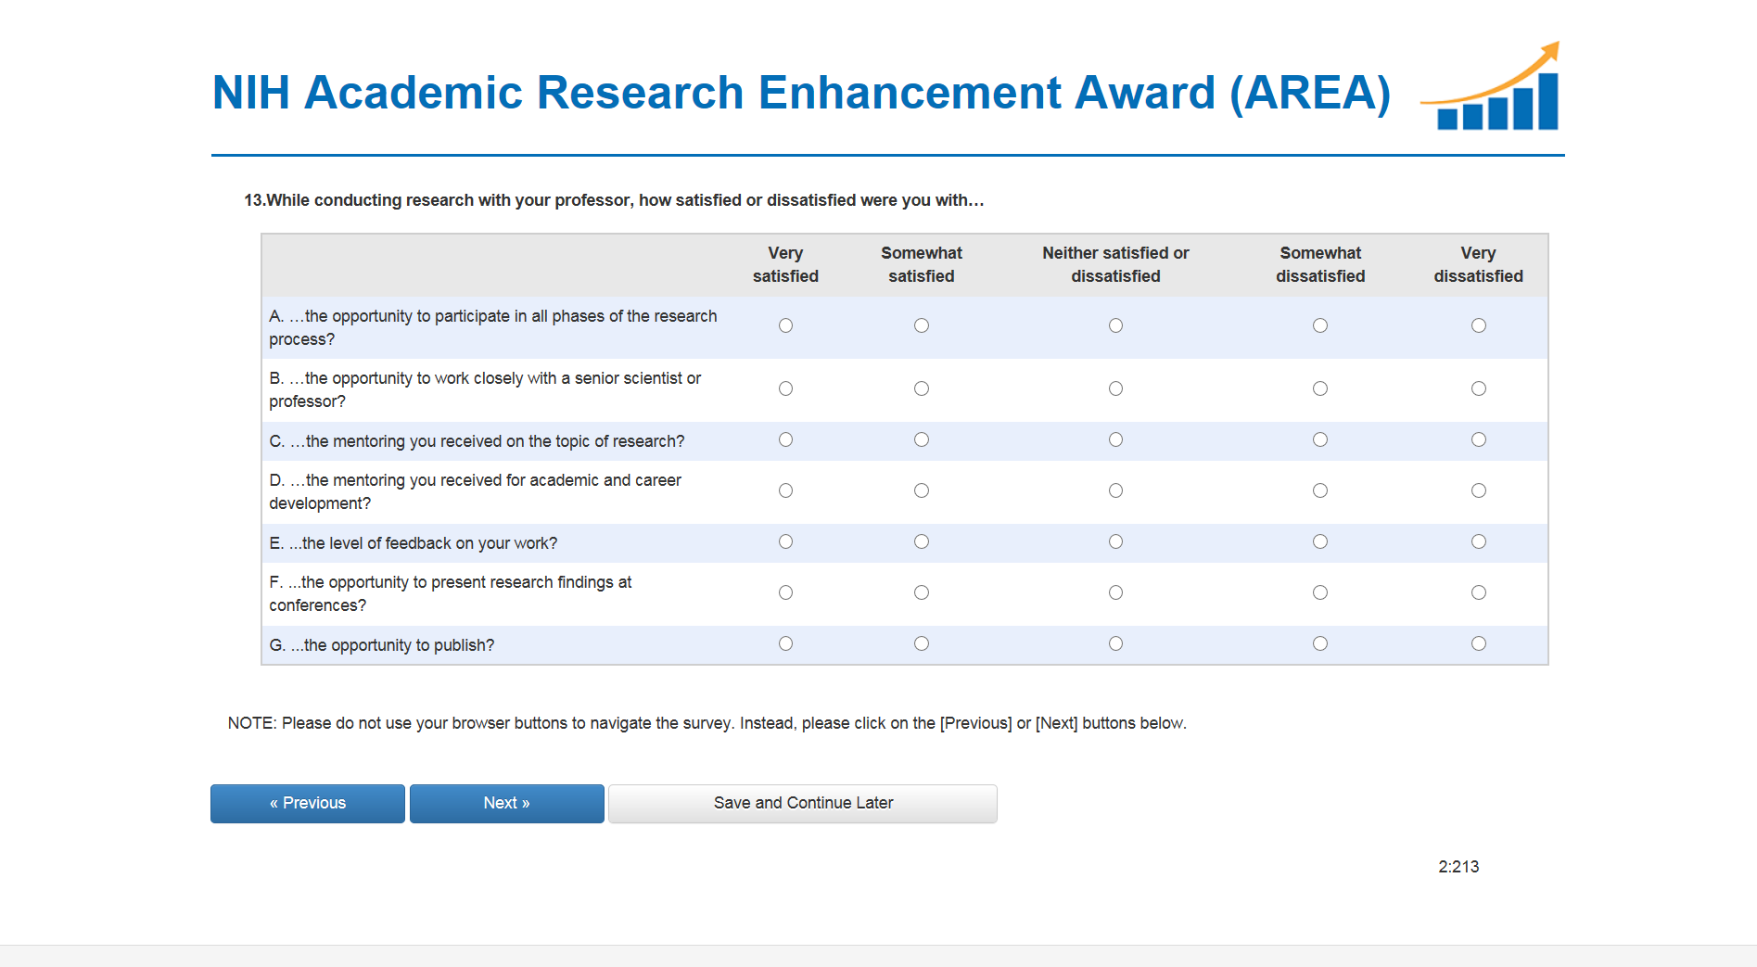
Task: Select Somewhat satisfied for row A research process
Action: (x=921, y=325)
